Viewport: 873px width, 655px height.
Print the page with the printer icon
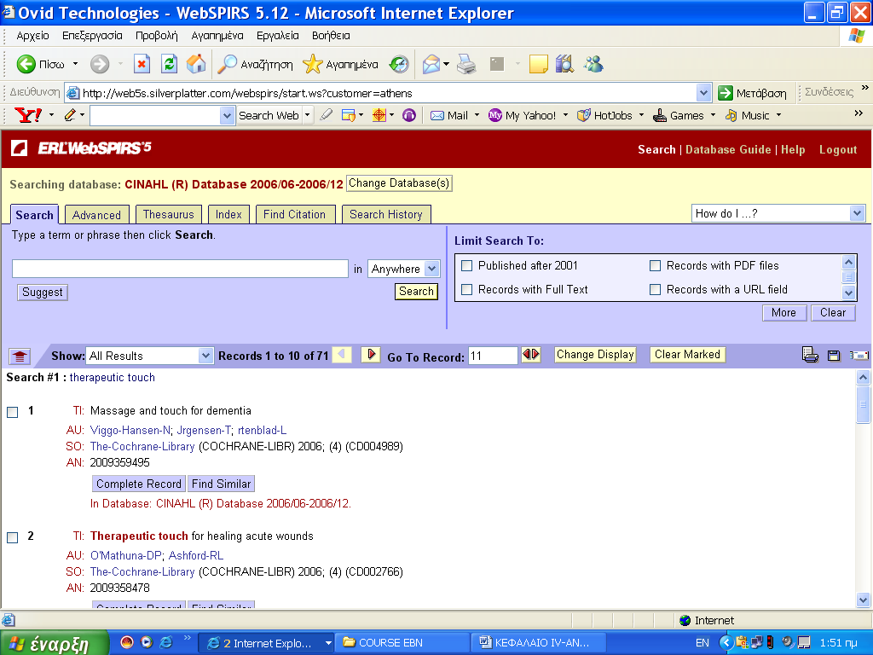coord(466,64)
